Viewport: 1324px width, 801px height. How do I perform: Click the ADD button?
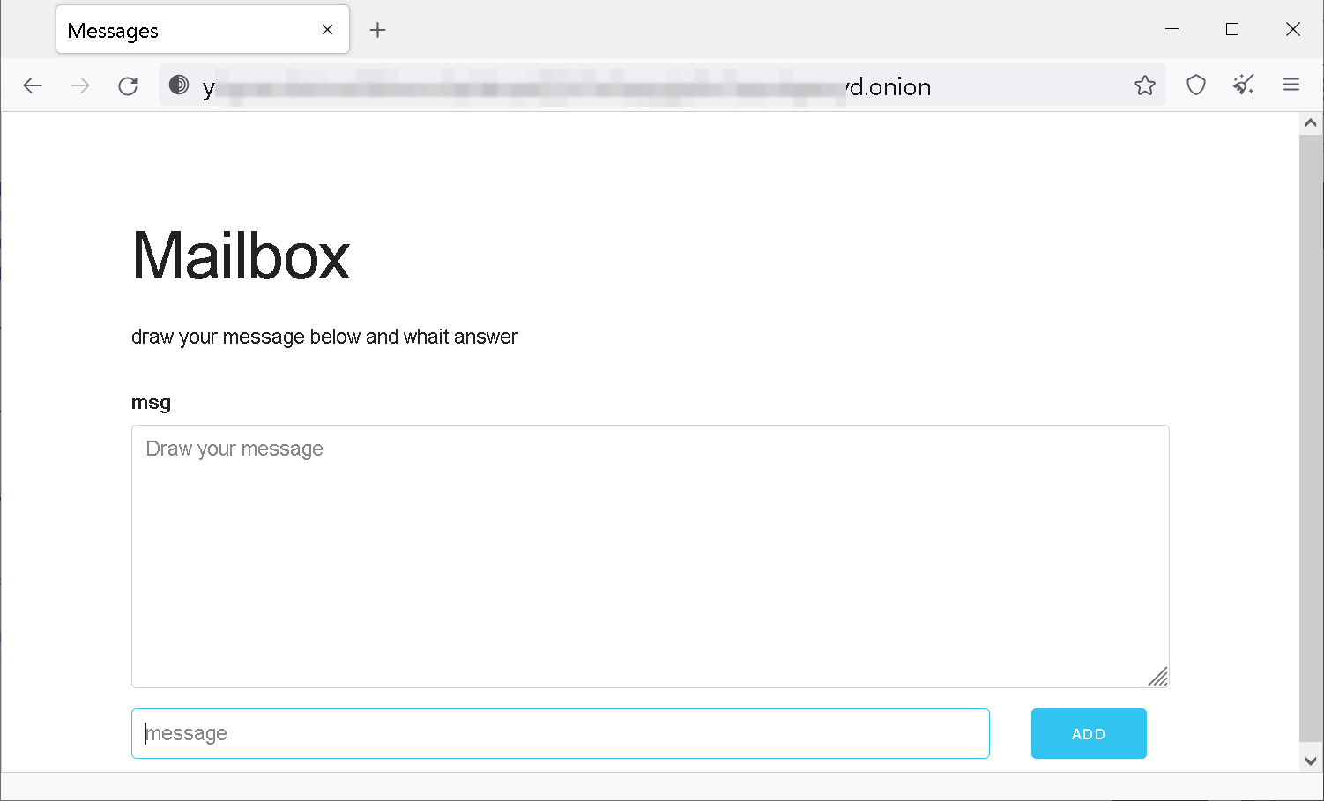[x=1089, y=733]
